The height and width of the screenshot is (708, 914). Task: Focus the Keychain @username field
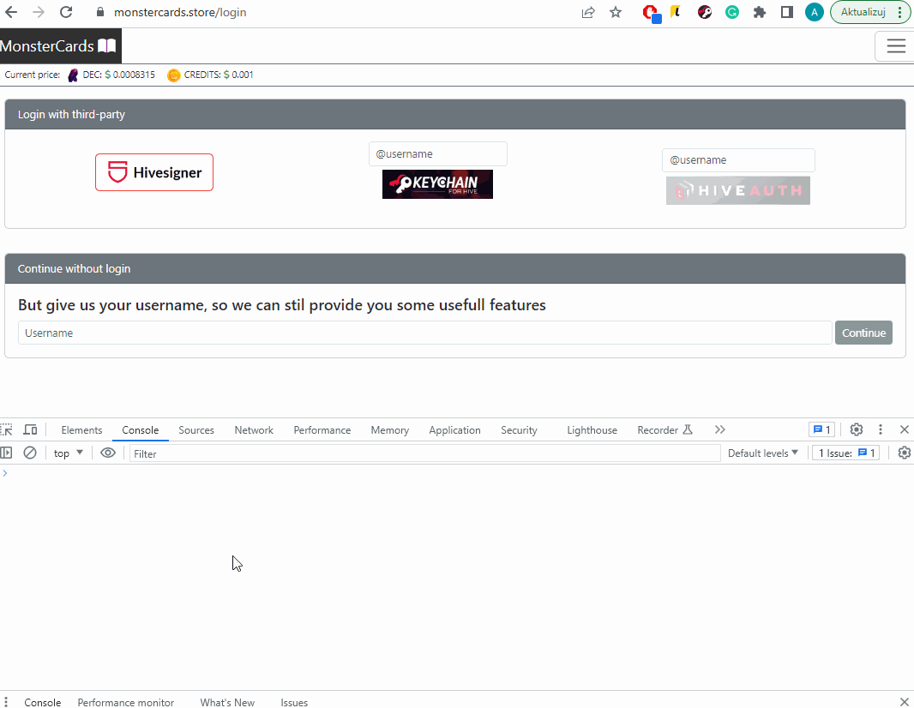click(438, 153)
